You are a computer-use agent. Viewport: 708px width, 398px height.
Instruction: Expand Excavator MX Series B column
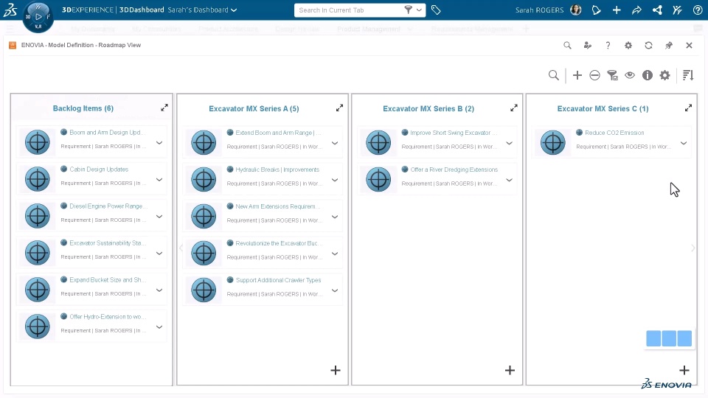pyautogui.click(x=514, y=108)
